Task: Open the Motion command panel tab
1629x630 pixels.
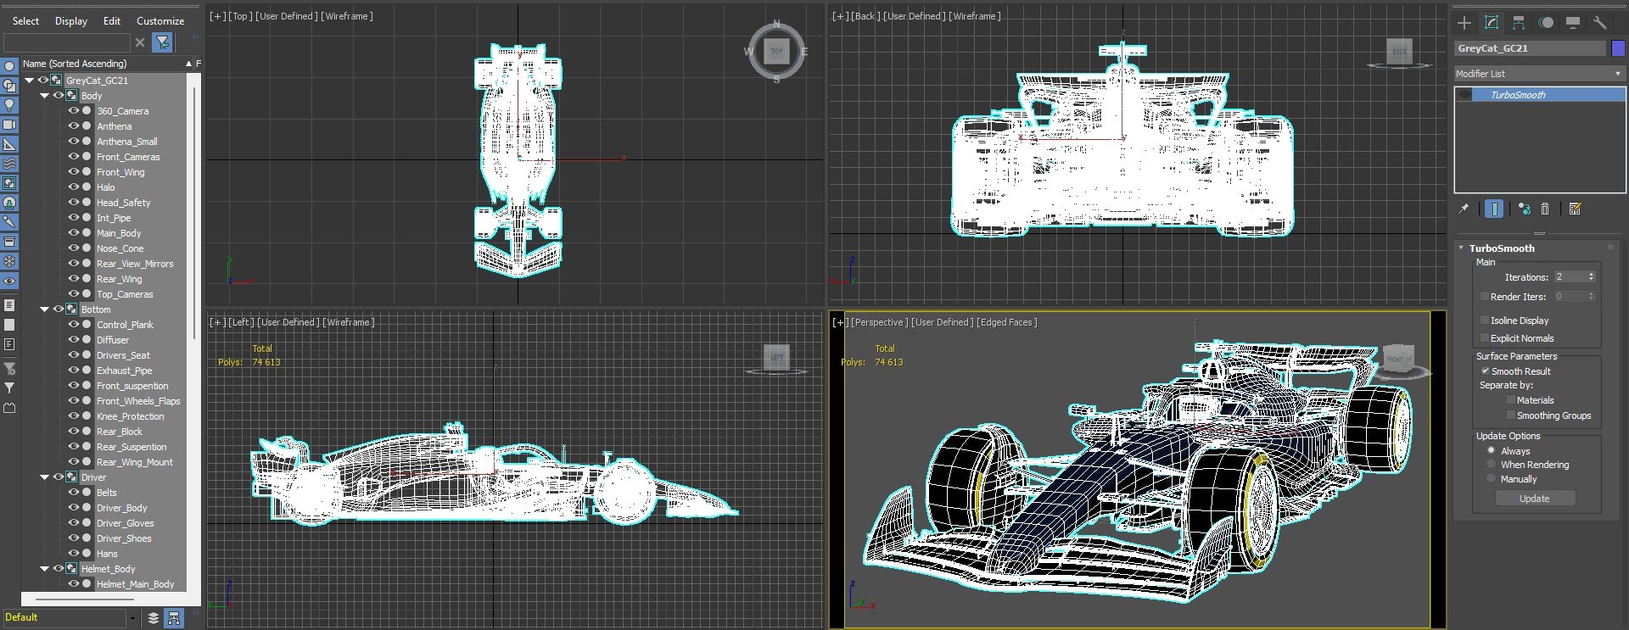Action: (1546, 23)
